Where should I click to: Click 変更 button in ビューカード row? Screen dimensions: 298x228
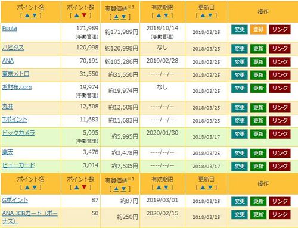tap(240, 166)
